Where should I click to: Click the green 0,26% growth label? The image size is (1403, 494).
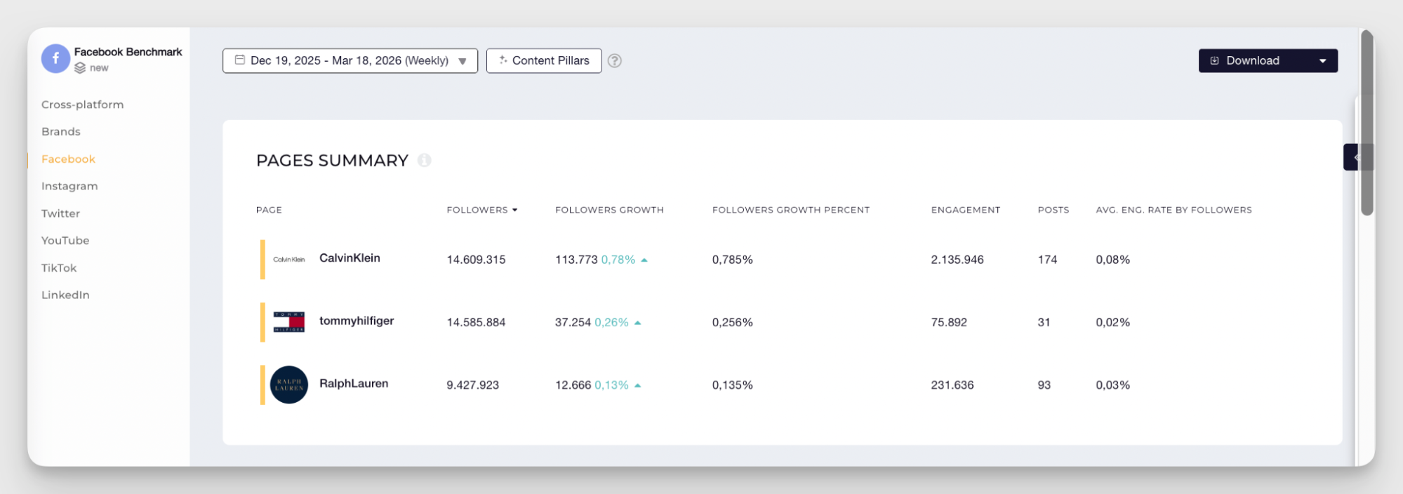(x=611, y=323)
